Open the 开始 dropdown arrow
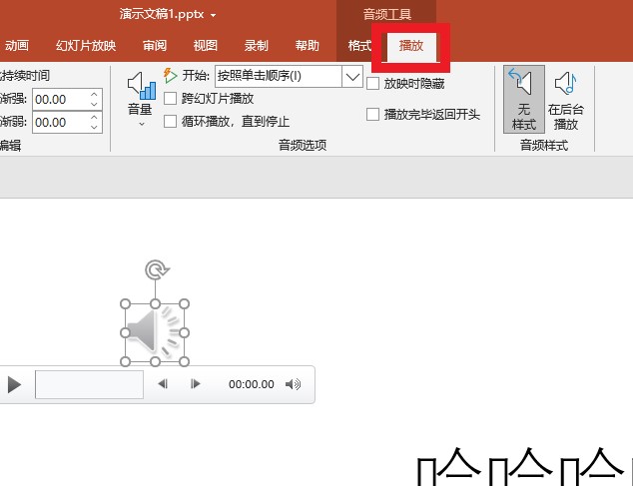The width and height of the screenshot is (633, 486). coord(352,76)
